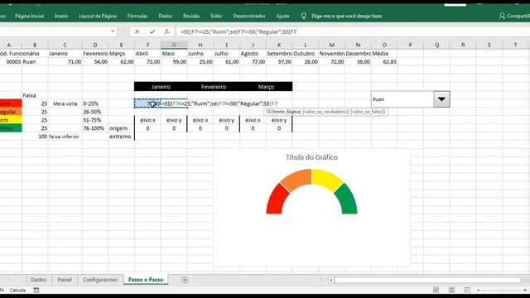Image resolution: width=530 pixels, height=298 pixels.
Task: Open the Desenvolvedor ribbon tab
Action: (x=249, y=16)
